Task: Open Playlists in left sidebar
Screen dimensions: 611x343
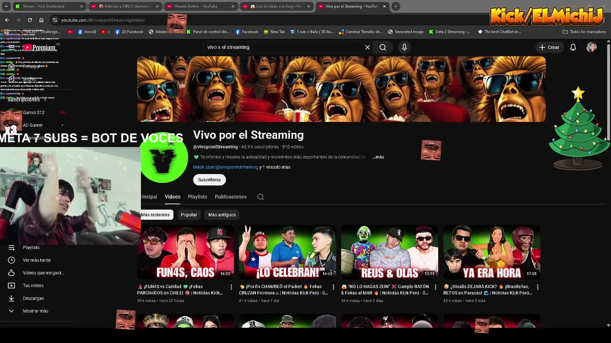Action: click(x=31, y=247)
